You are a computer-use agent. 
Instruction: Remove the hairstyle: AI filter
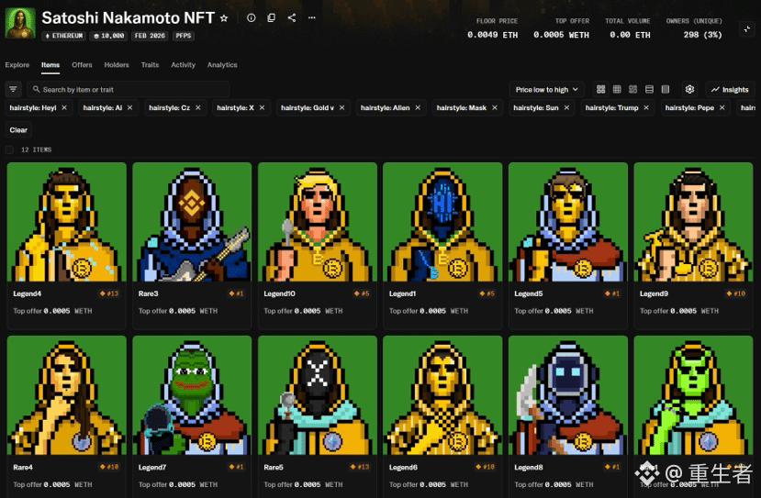pyautogui.click(x=129, y=107)
